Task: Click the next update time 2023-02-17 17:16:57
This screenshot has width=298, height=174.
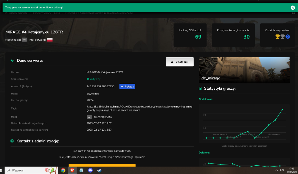Action: tap(99, 130)
